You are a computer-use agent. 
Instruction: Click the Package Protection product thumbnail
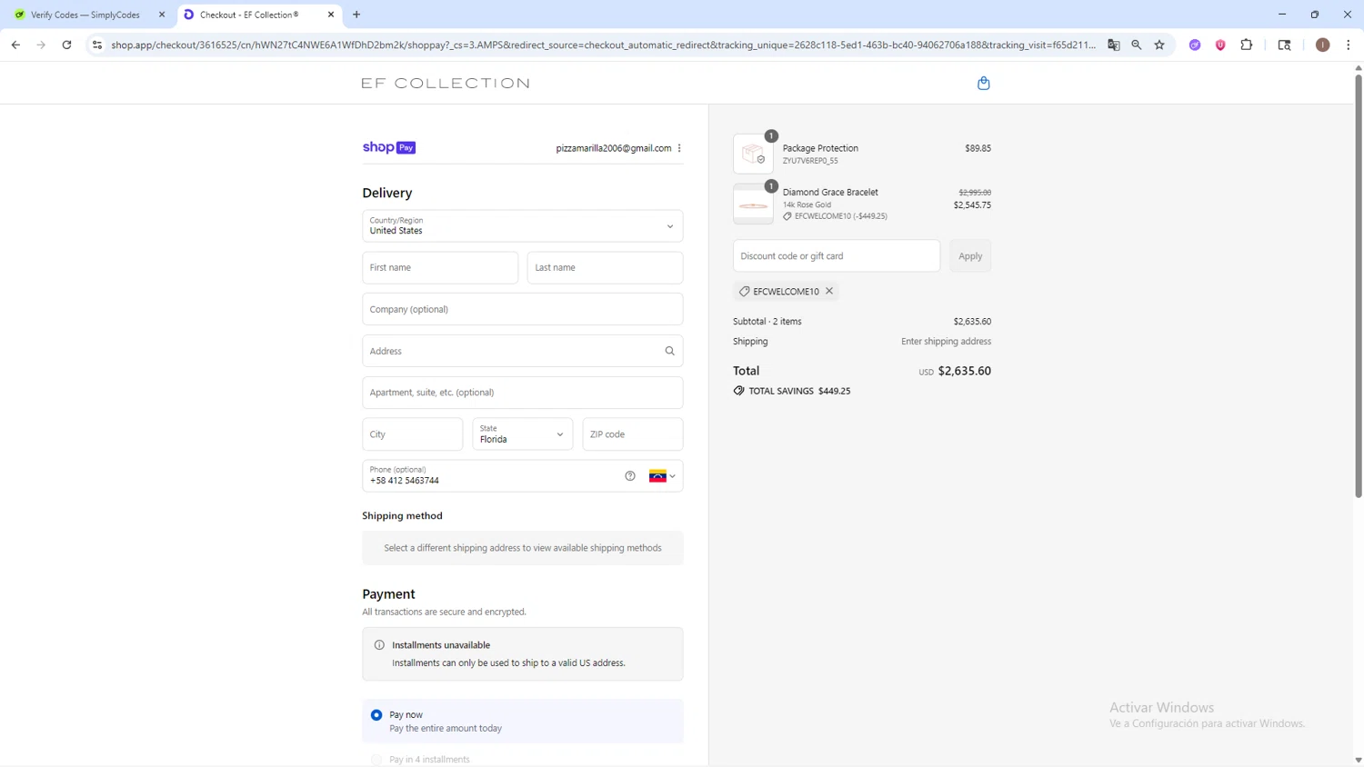click(753, 154)
